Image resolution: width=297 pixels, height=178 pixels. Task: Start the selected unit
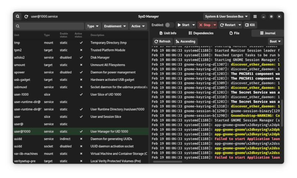tap(183, 25)
